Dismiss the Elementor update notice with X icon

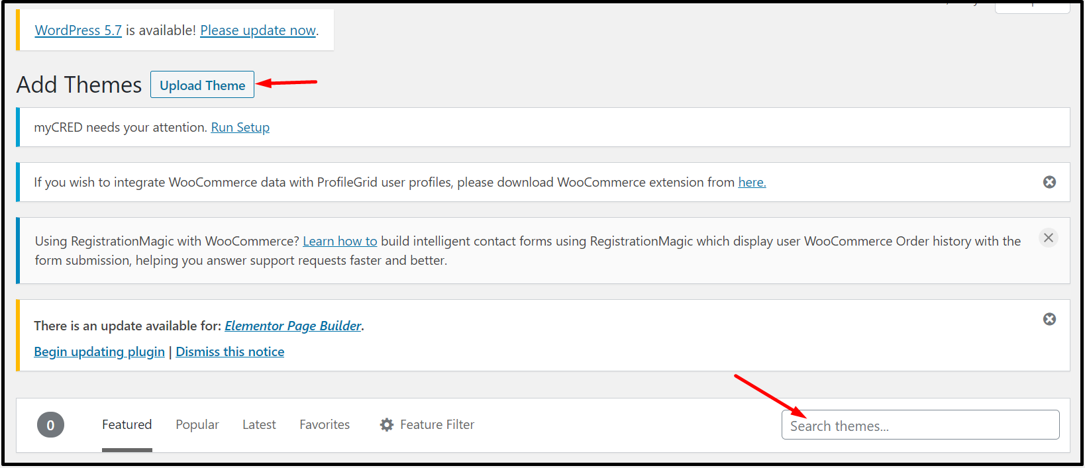[1049, 319]
